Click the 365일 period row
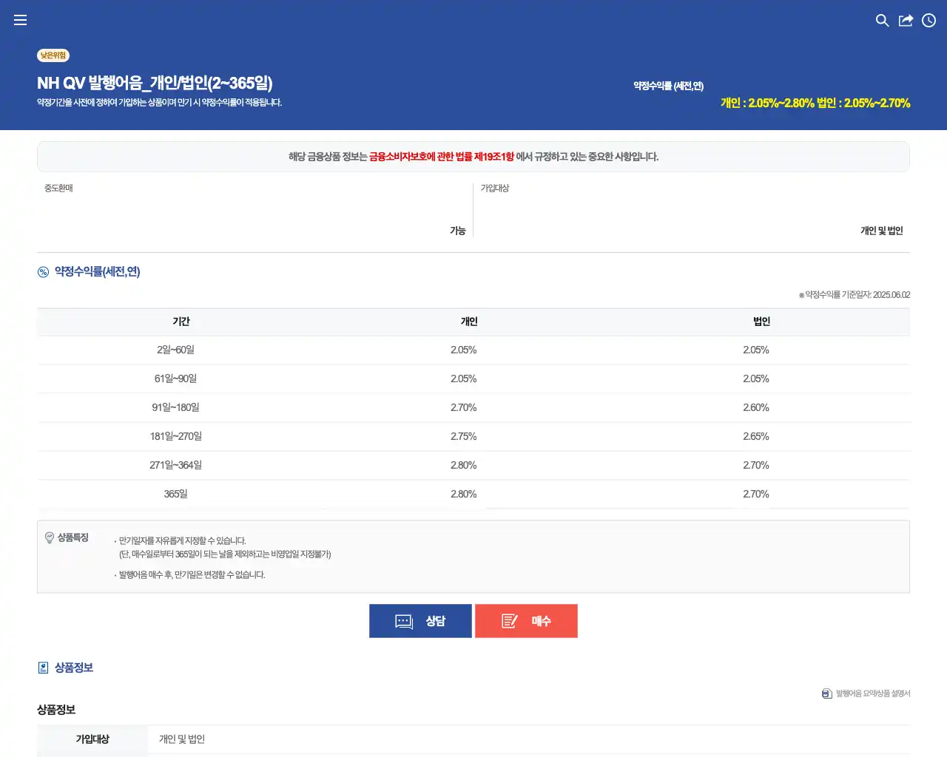 click(x=473, y=495)
